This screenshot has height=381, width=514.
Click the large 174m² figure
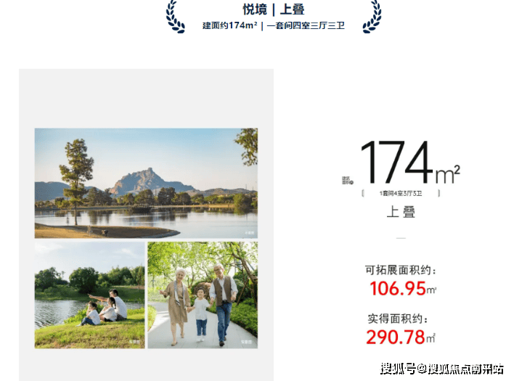(410, 162)
